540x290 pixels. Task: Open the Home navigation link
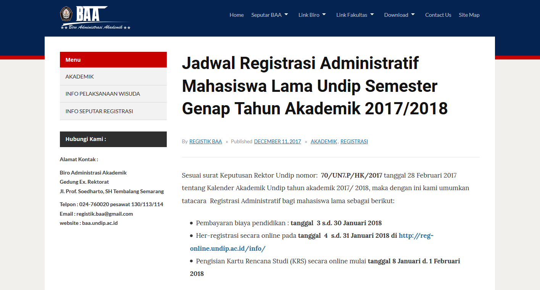(x=237, y=15)
